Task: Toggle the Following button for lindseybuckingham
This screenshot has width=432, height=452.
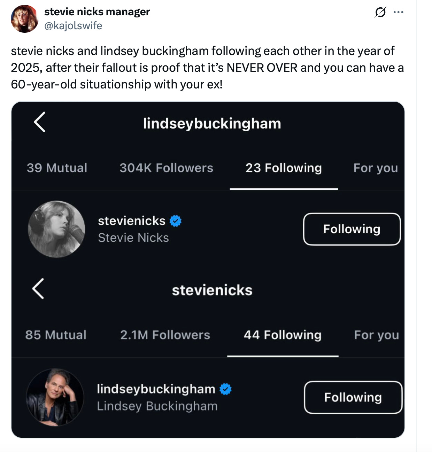Action: point(353,397)
